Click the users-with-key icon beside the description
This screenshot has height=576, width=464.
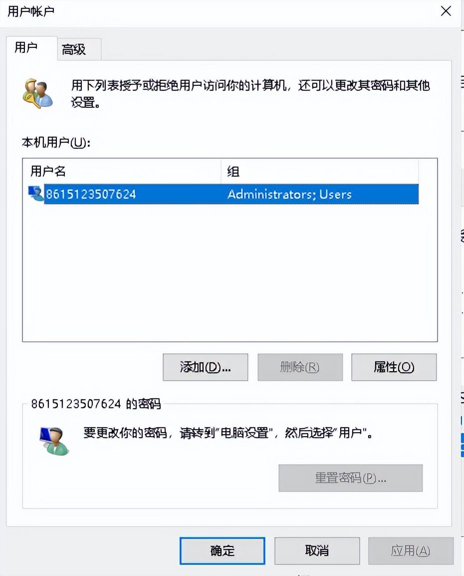pos(38,93)
